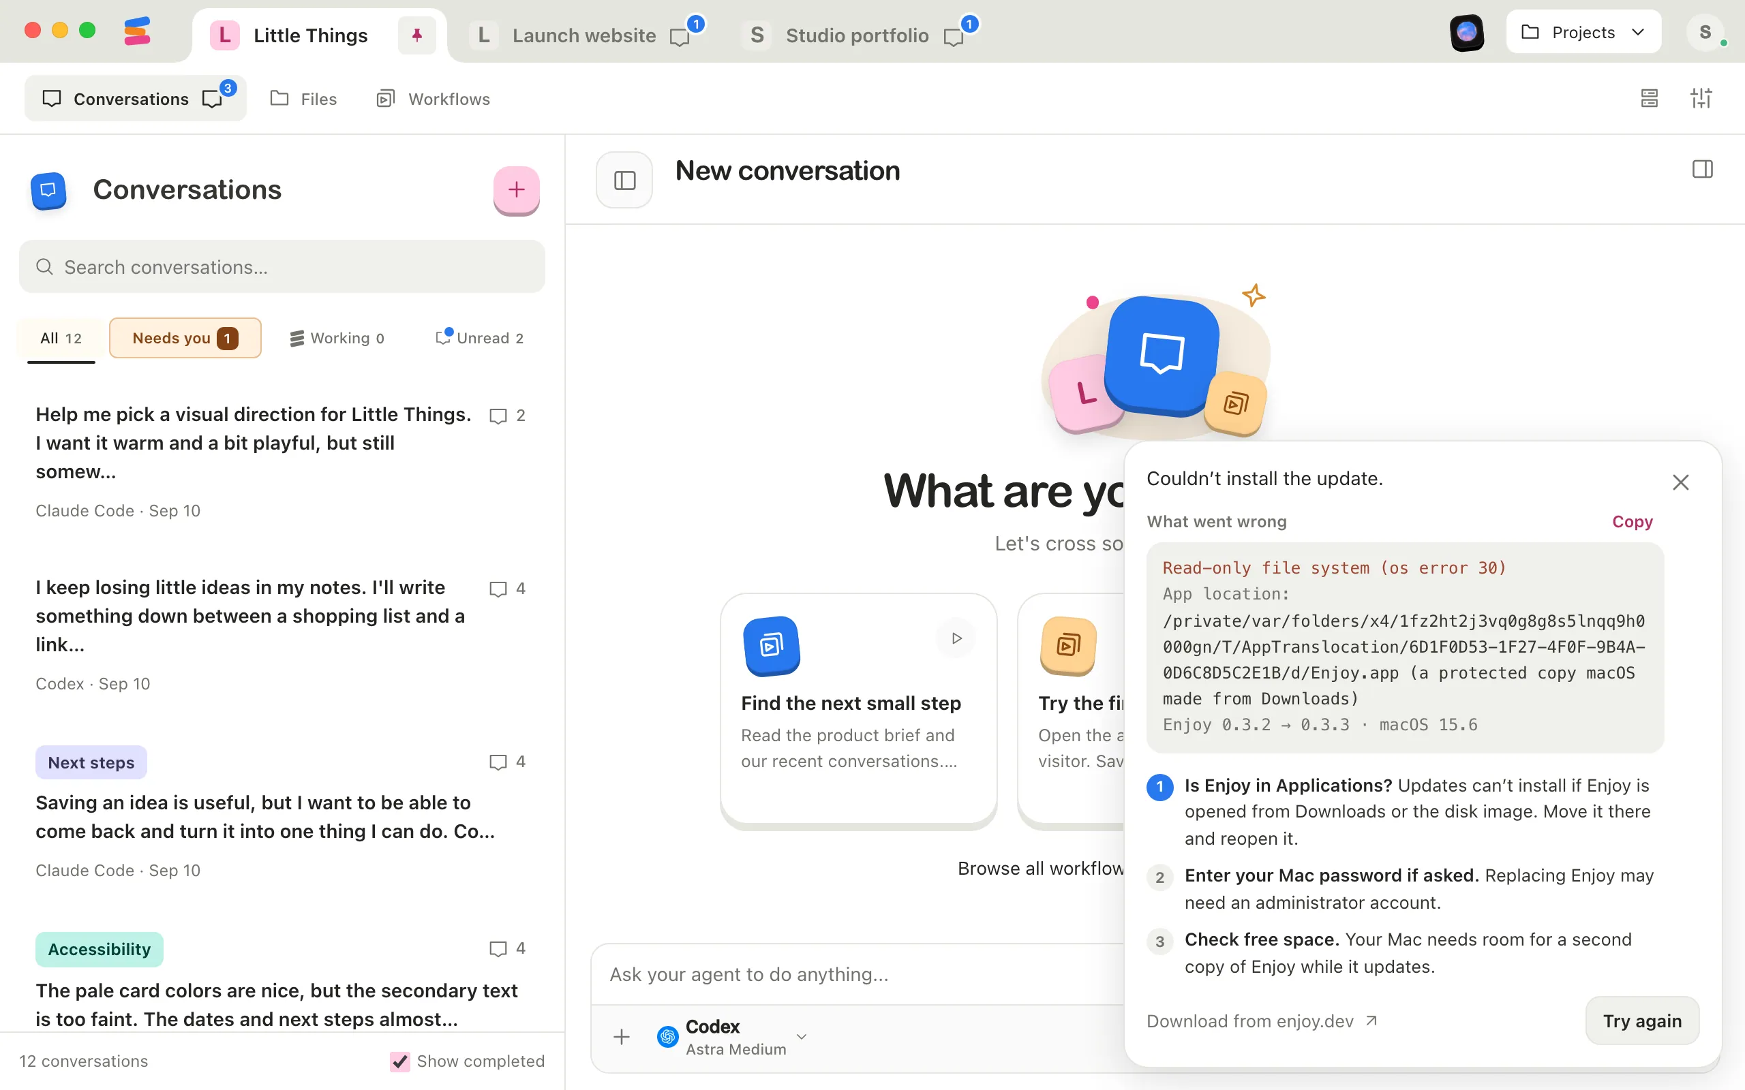Toggle the Show completed checkbox
Image resolution: width=1745 pixels, height=1090 pixels.
coord(399,1061)
